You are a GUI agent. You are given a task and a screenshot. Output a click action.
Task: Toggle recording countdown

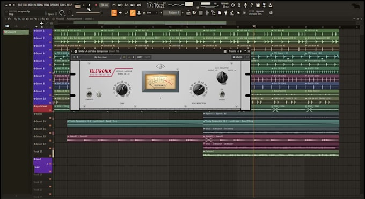pos(126,5)
